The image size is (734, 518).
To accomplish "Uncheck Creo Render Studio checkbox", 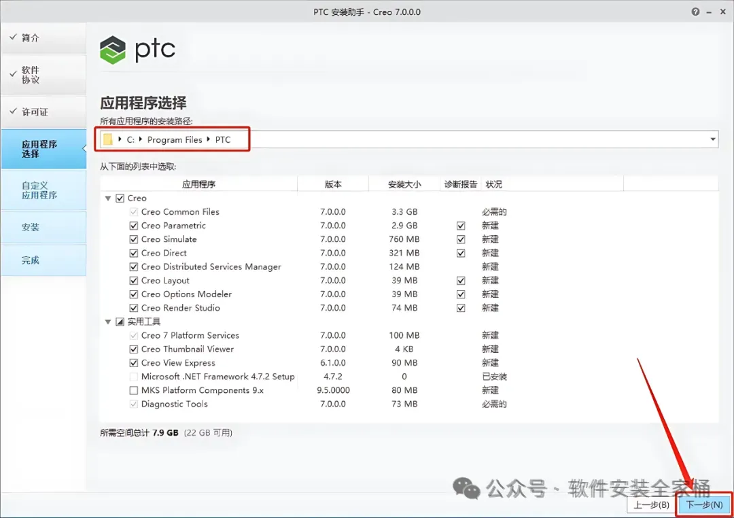I will click(x=133, y=308).
